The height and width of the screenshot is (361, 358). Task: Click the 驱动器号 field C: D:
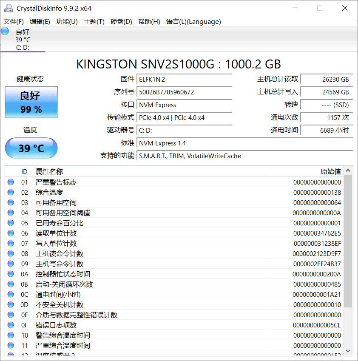tap(184, 131)
